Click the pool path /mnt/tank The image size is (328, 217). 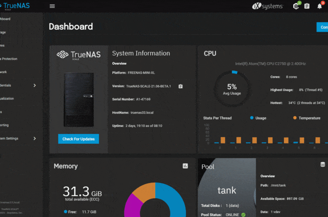(278, 185)
